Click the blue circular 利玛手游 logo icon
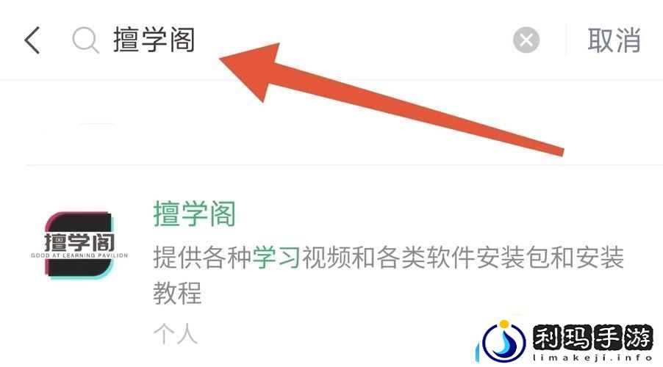663x367 pixels. click(x=503, y=341)
